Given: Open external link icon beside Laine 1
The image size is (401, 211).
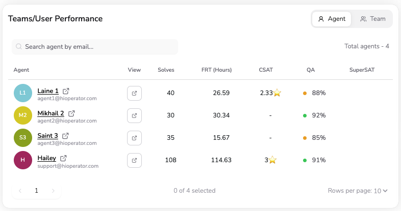Looking at the screenshot, I should pyautogui.click(x=66, y=91).
